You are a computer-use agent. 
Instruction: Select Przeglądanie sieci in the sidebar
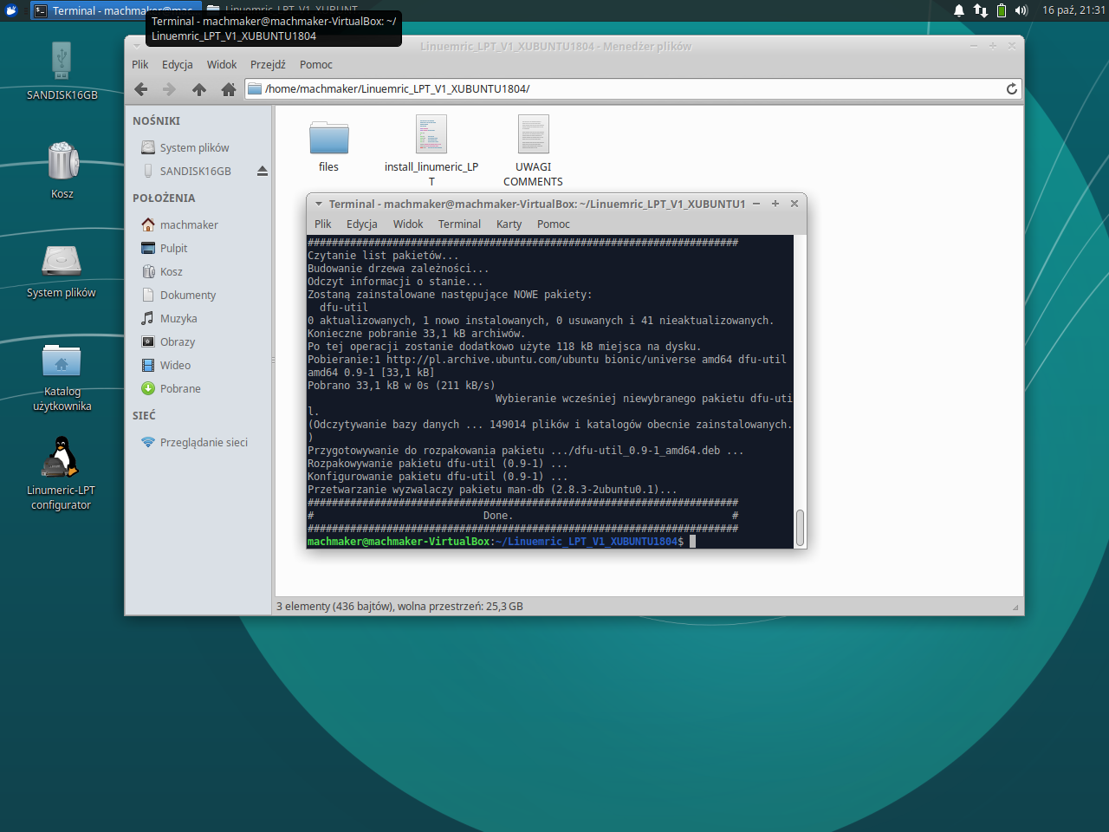click(204, 443)
